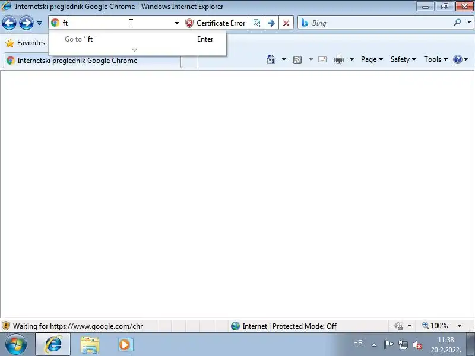The image size is (475, 356).
Task: Click the HR language indicator
Action: [358, 343]
